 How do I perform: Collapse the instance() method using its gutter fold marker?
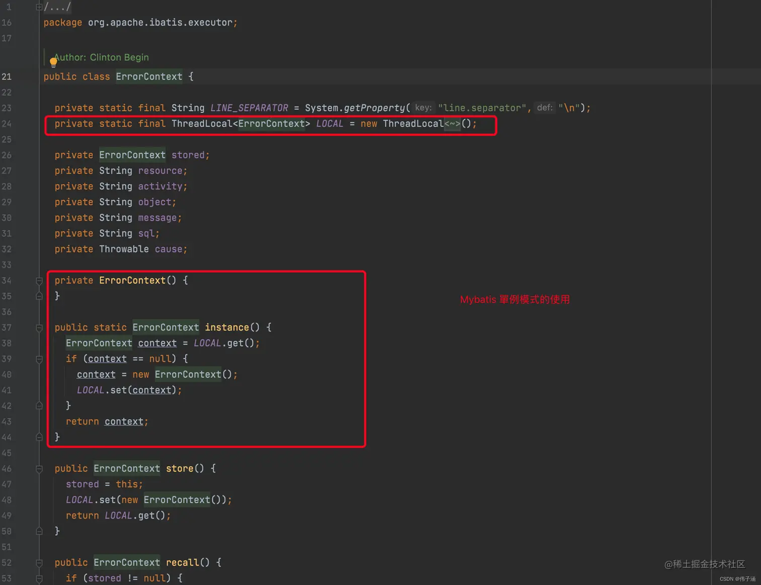point(39,328)
